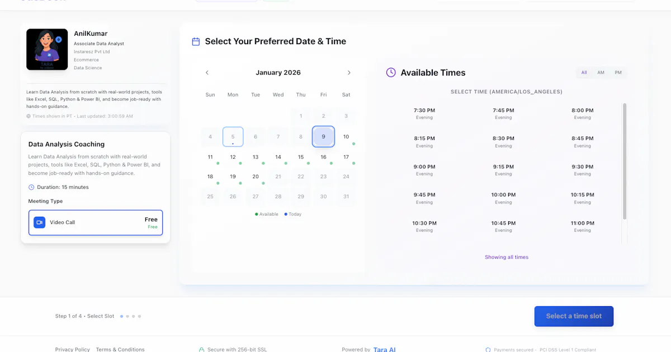Go to the previous month arrow

(x=207, y=73)
